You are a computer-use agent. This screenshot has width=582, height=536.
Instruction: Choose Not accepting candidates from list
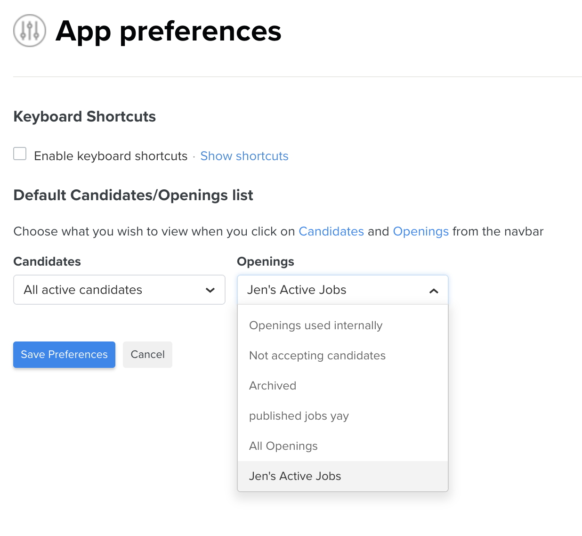317,356
